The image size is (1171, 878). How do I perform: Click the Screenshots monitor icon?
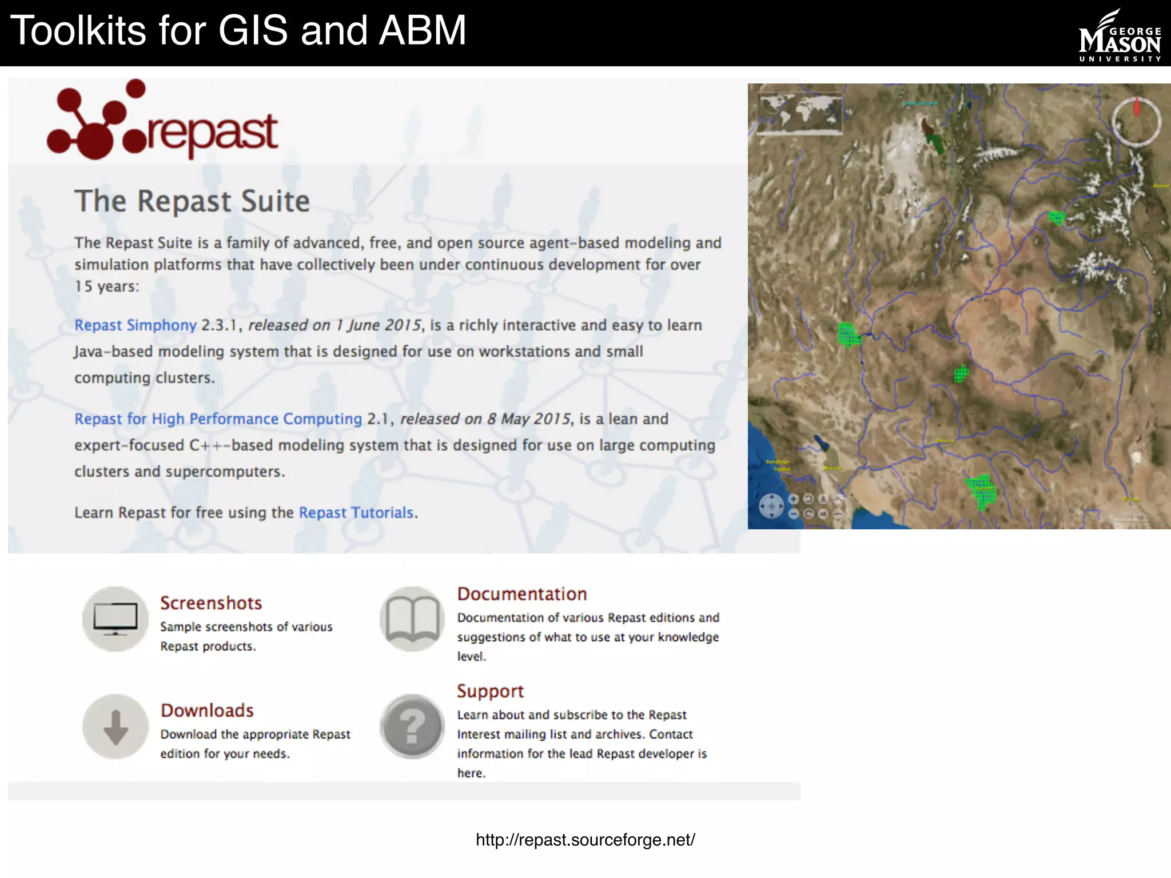click(115, 619)
